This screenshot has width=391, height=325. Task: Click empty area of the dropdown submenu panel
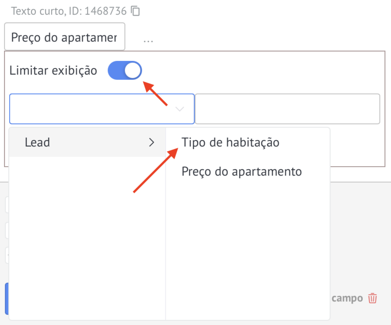point(247,248)
